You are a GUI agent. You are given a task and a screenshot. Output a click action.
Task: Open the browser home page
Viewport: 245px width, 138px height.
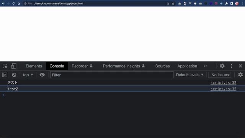[x=19, y=3]
